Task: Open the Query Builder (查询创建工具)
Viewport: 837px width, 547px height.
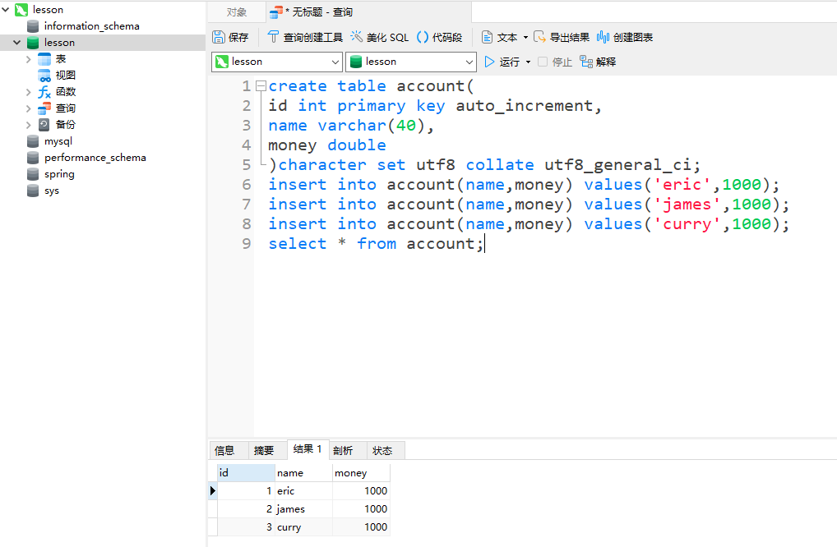Action: (305, 37)
